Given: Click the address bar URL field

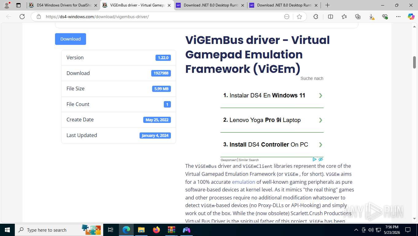Looking at the screenshot, I should (163, 17).
